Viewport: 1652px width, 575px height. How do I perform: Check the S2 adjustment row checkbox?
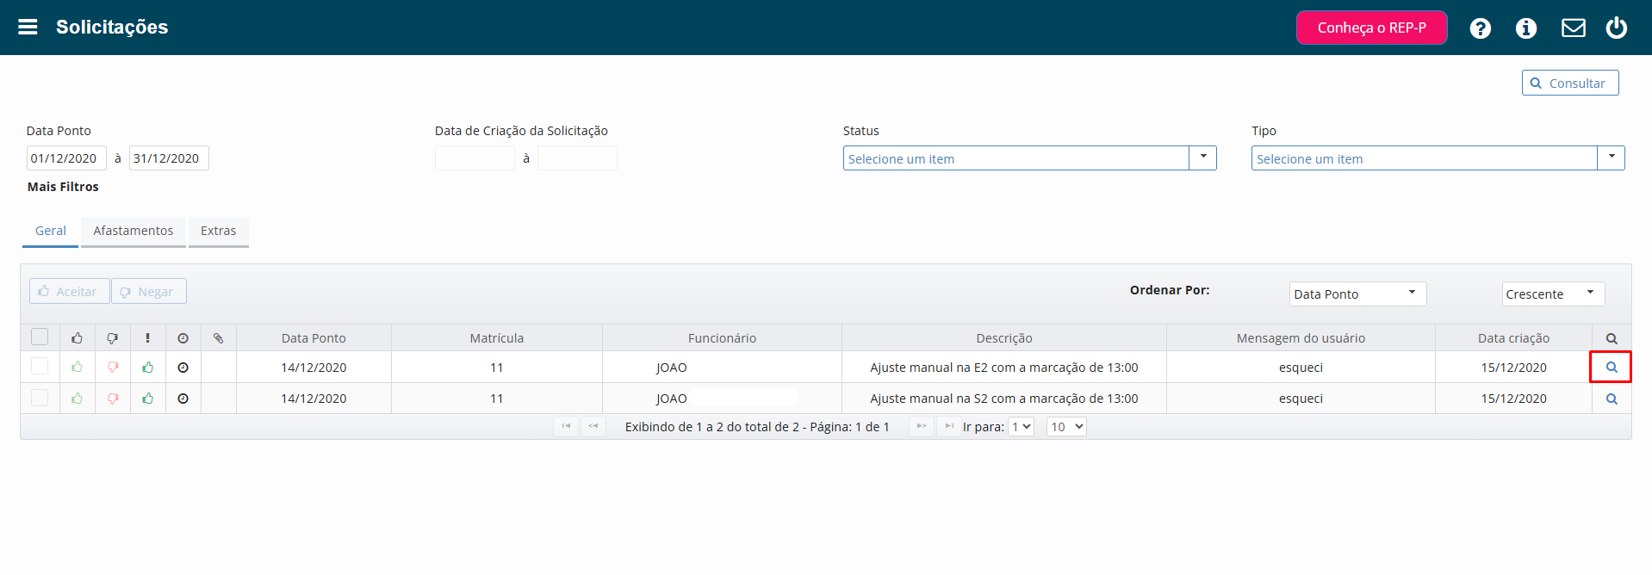coord(40,398)
